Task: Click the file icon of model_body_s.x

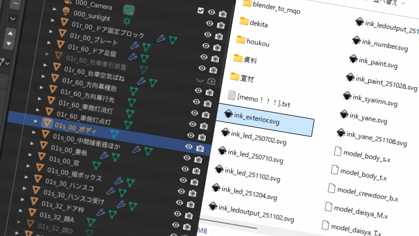Action: coord(338,151)
